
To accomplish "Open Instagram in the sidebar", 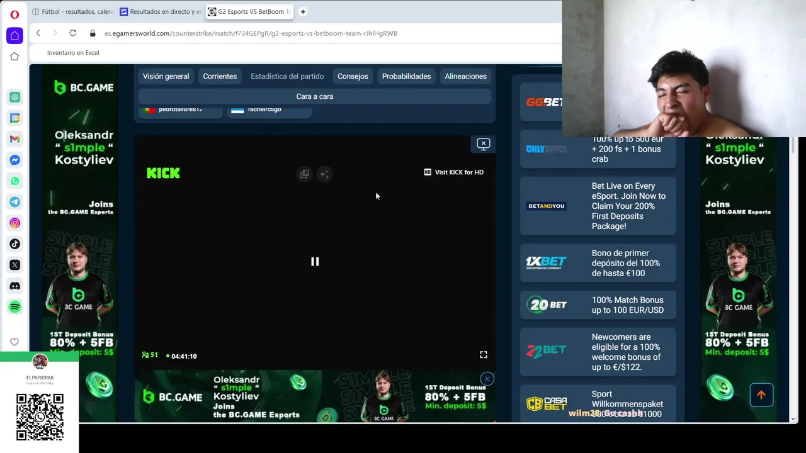I will point(15,223).
